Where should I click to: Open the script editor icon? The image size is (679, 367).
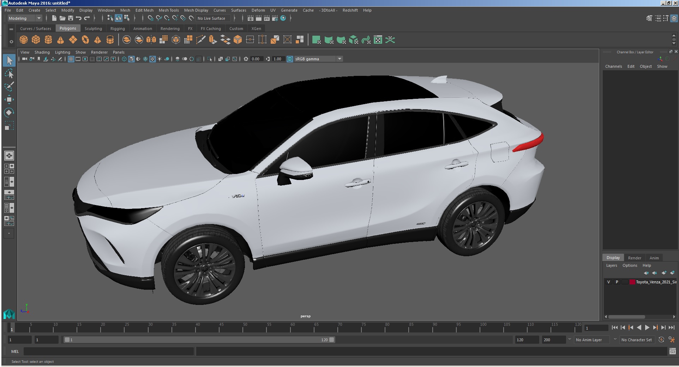pos(673,351)
